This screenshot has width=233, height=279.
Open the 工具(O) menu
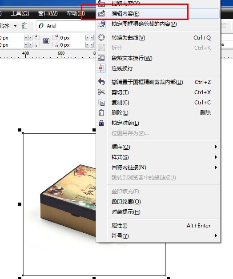tap(20, 13)
